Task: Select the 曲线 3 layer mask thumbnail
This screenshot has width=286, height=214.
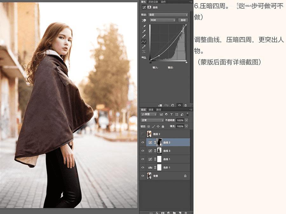Action: (160, 151)
